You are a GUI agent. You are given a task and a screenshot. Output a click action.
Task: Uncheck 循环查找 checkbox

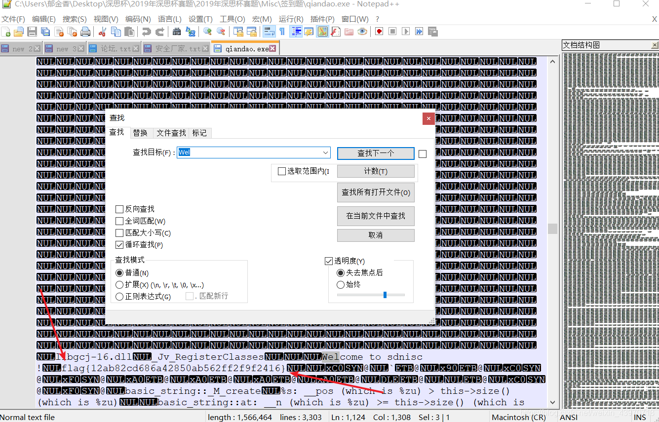coord(139,245)
